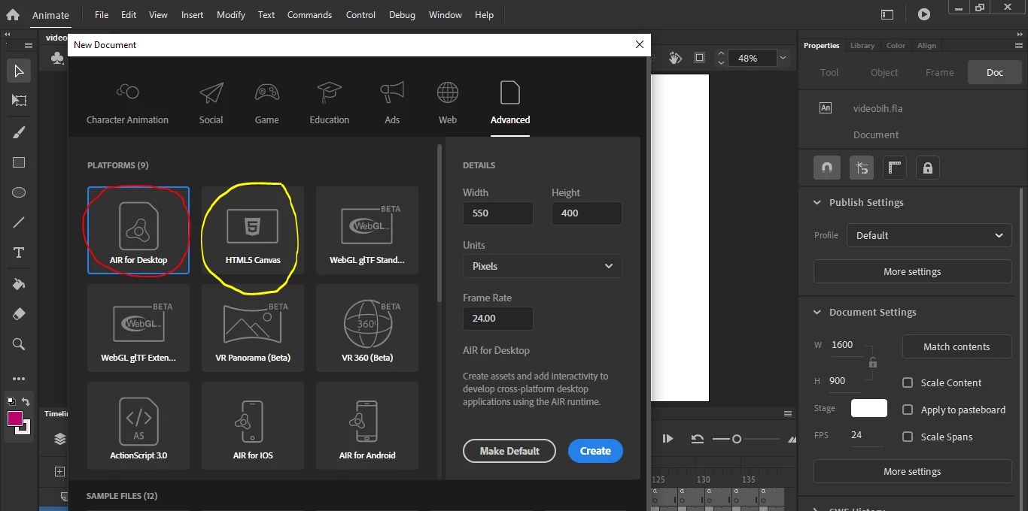Adjust the timeline zoom slider handle
This screenshot has height=511, width=1028.
click(x=737, y=439)
